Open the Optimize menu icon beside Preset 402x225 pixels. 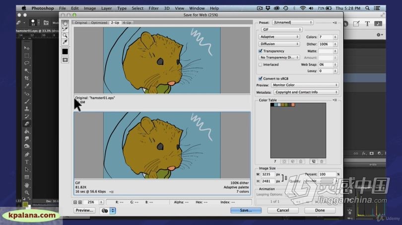[335, 23]
